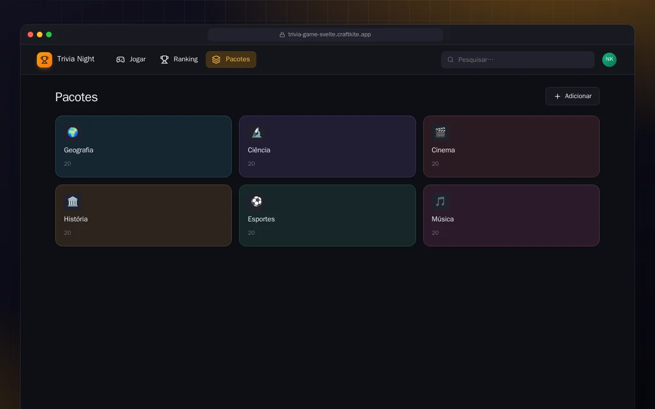Image resolution: width=655 pixels, height=409 pixels.
Task: Click the globe icon on the Geografia card
Action: click(x=73, y=132)
